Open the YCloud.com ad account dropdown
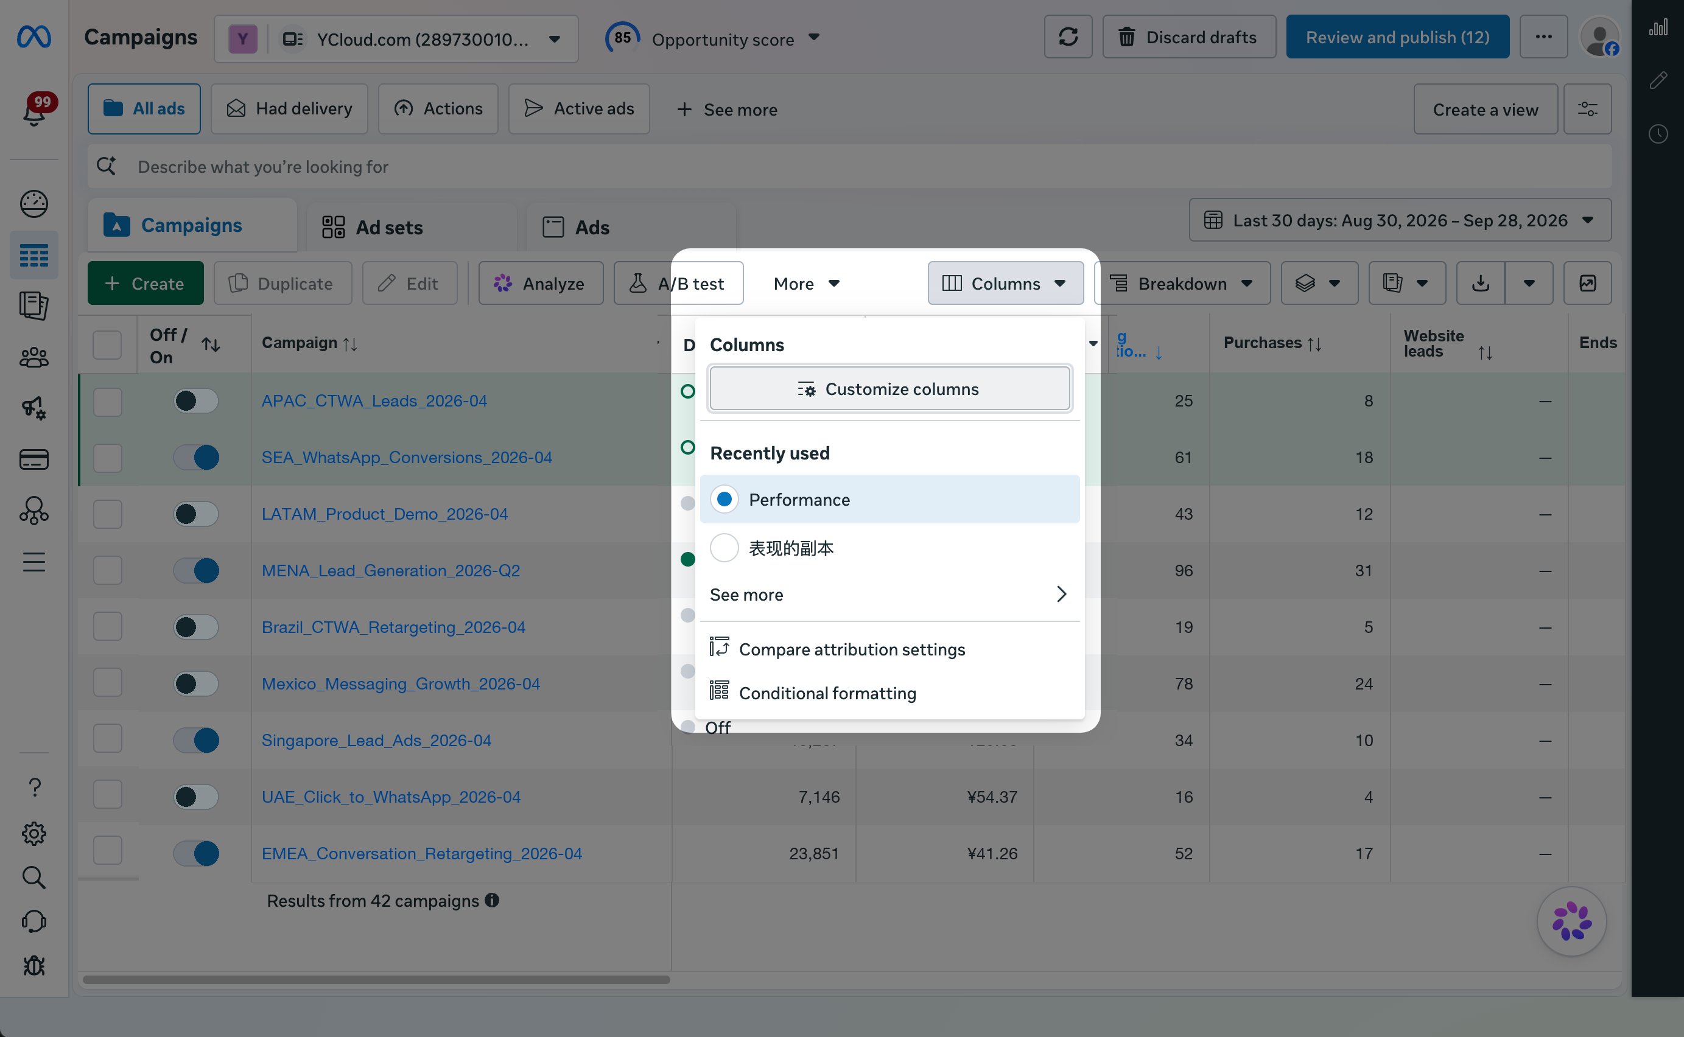 pyautogui.click(x=396, y=39)
